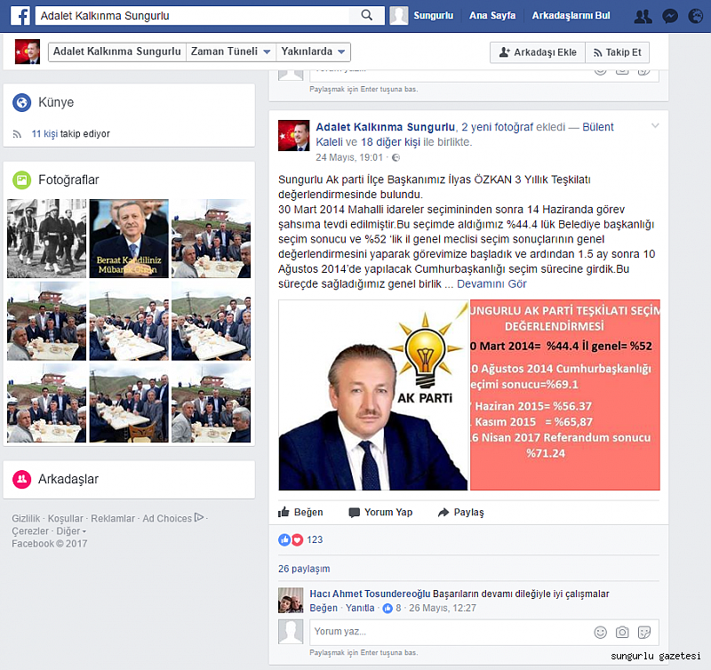Click the search field with Adalet Kalkınma Sungurlu

pos(192,15)
